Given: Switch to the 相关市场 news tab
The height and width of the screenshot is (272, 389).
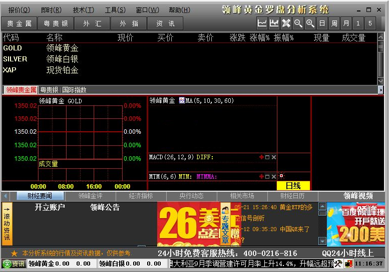Looking at the screenshot, I should [x=242, y=196].
